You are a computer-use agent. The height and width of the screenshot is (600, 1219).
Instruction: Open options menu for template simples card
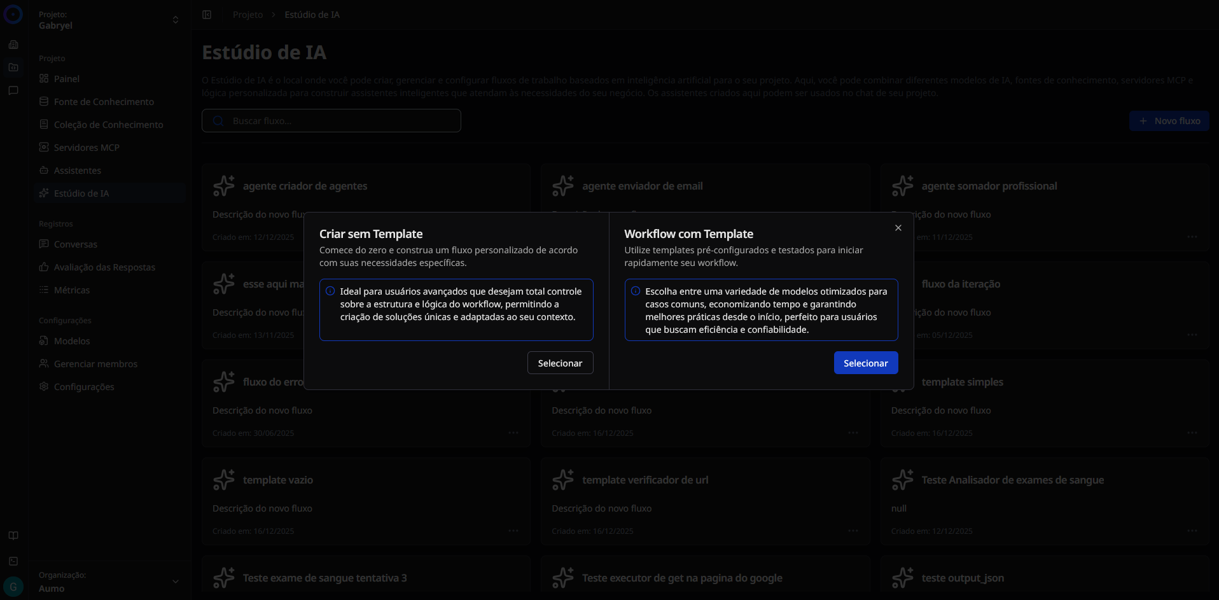pos(1192,433)
